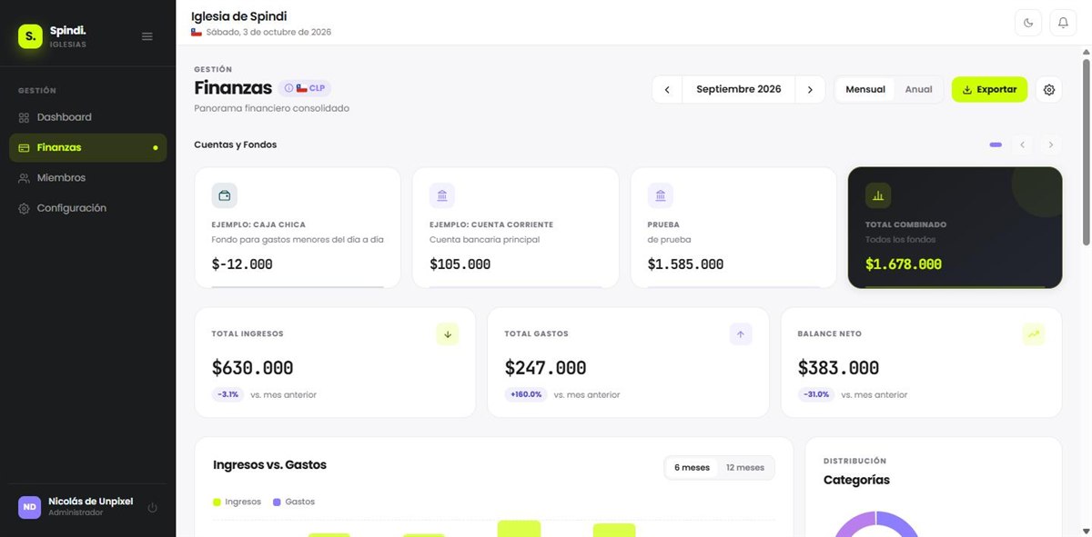Select the Mensual view
This screenshot has width=1092, height=537.
pyautogui.click(x=865, y=90)
